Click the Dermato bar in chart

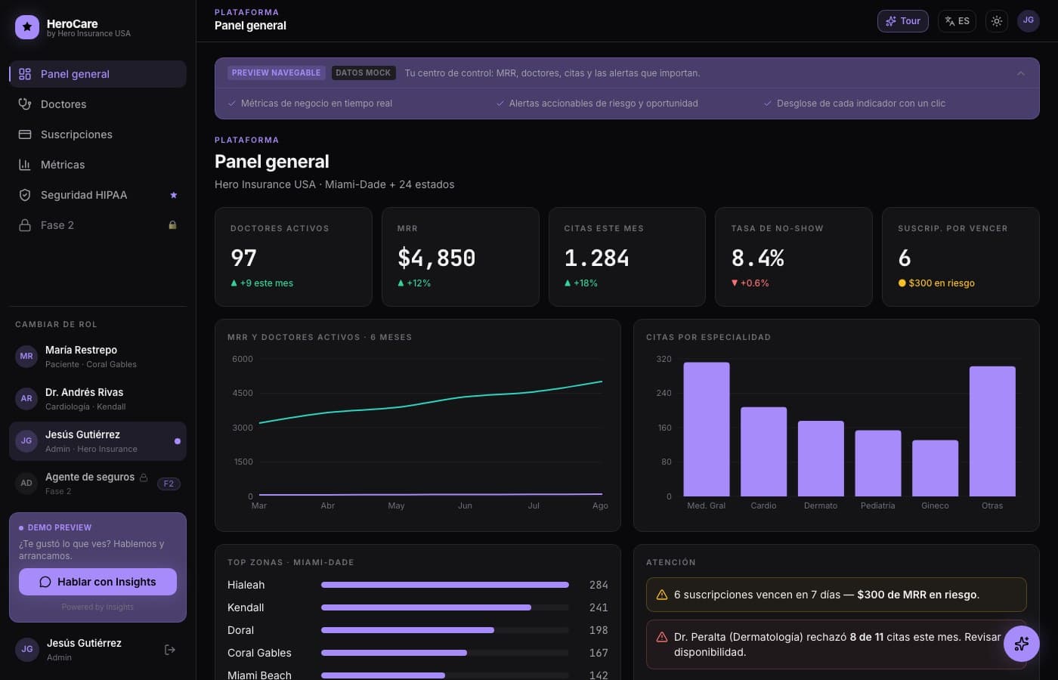coord(821,459)
